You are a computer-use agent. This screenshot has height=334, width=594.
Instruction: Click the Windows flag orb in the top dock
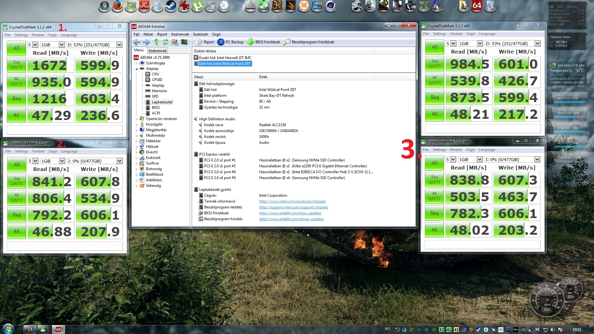point(104,6)
